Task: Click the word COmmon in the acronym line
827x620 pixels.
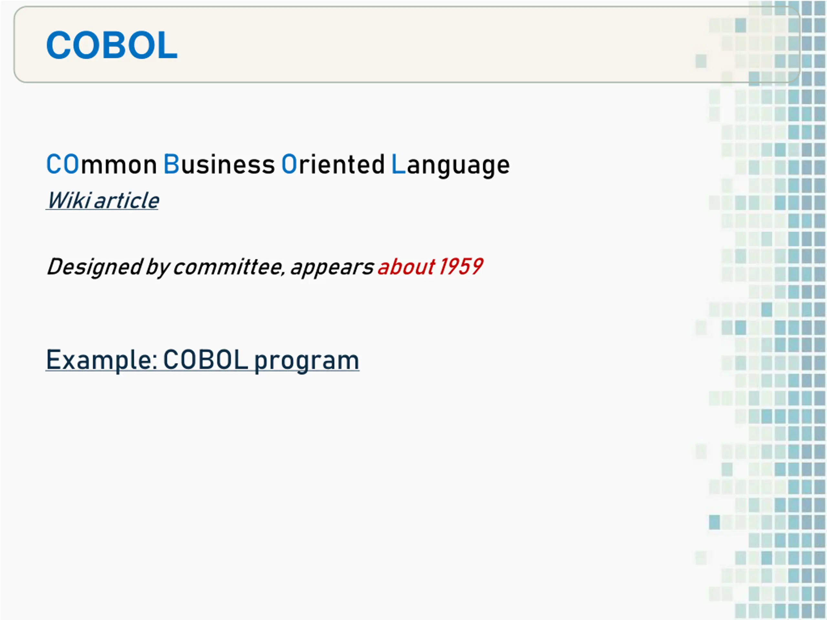Action: click(x=101, y=164)
